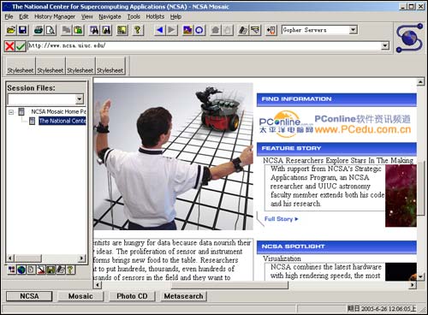Screen dimensions: 428x315
Task: Open the Session Files combo box
Action: click(x=80, y=99)
